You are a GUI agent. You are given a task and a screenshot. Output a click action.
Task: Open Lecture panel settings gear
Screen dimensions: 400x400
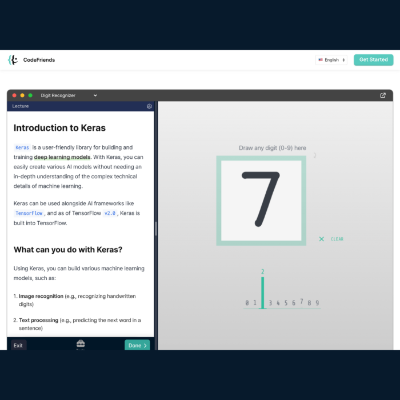point(149,106)
